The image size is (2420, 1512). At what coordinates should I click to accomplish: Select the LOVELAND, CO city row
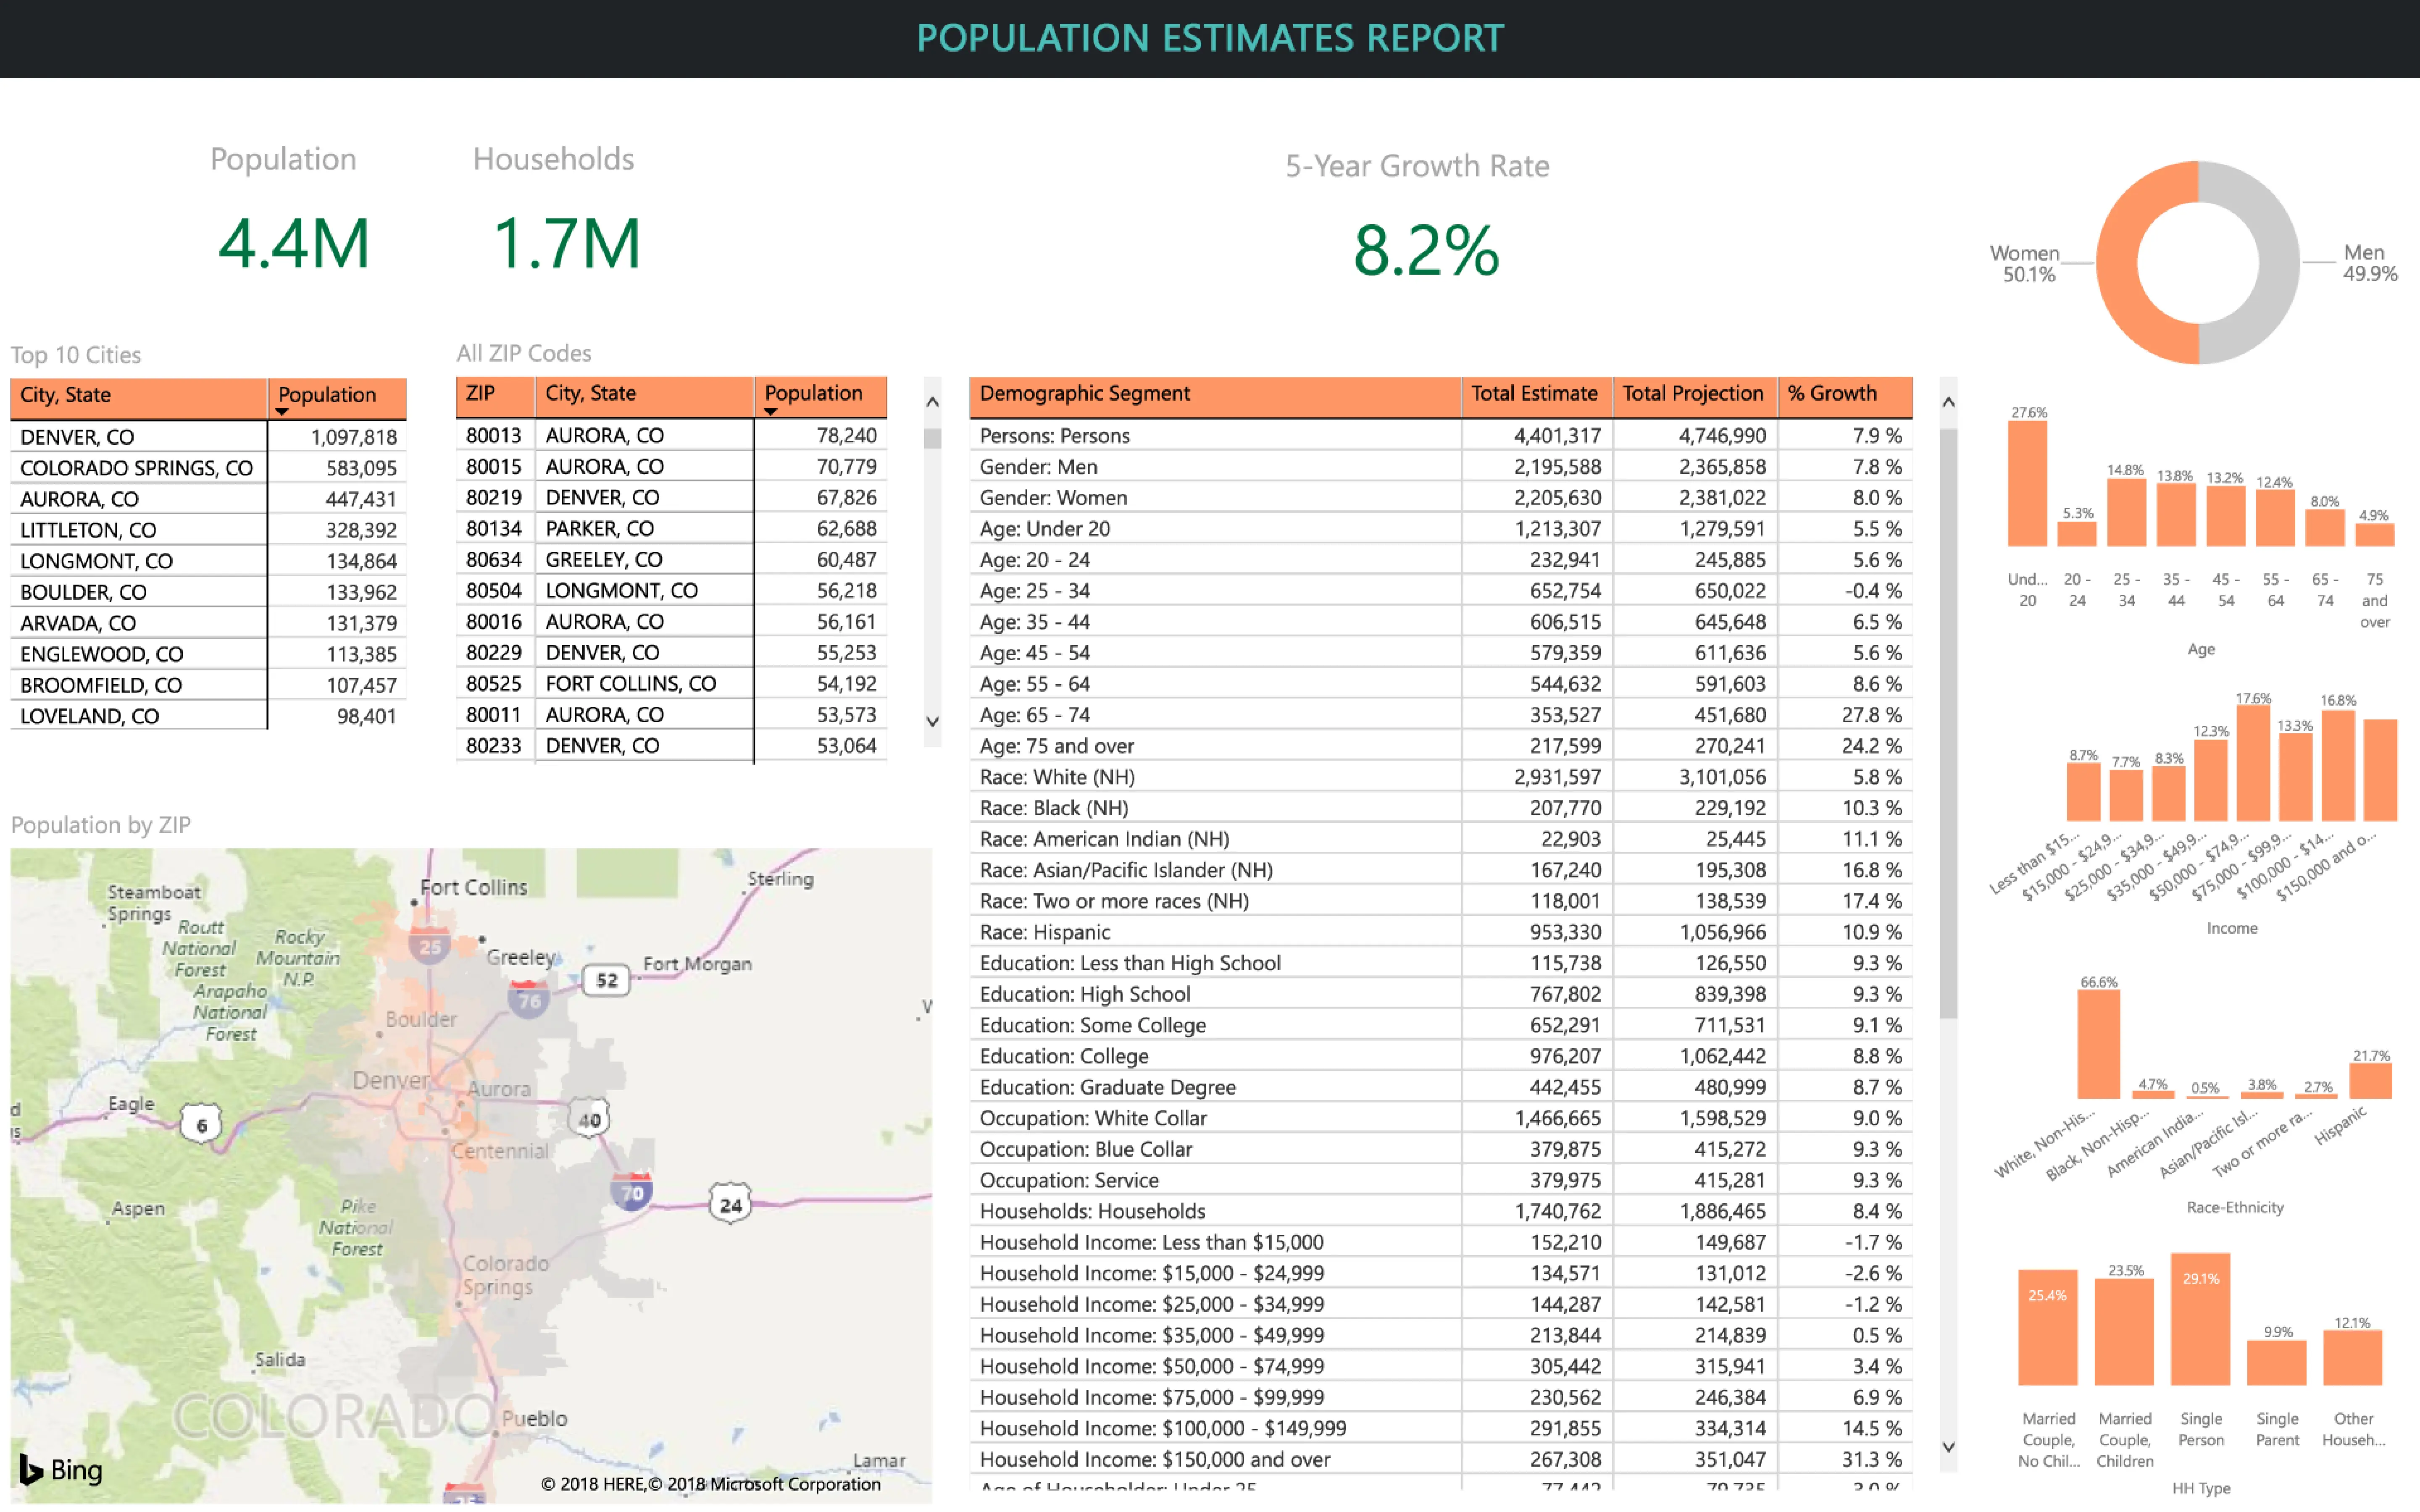pyautogui.click(x=208, y=716)
